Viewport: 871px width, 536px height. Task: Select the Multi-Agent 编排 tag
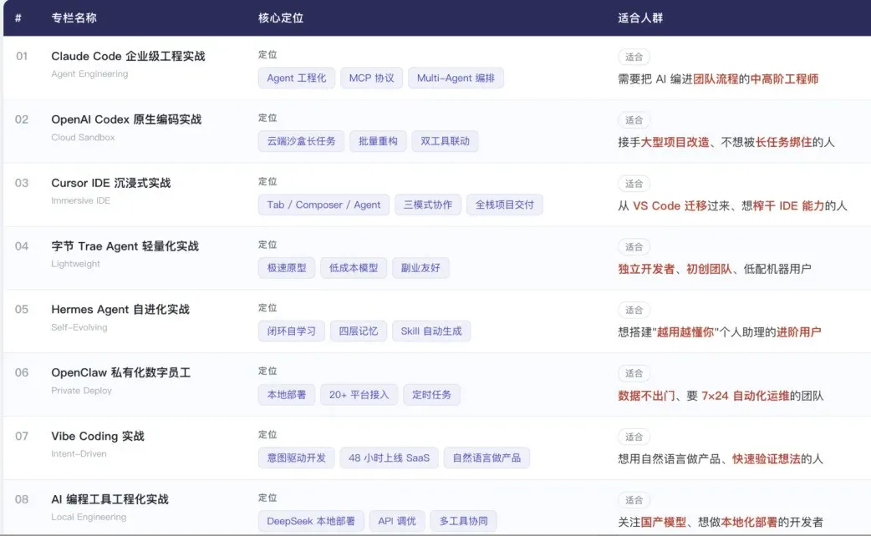pyautogui.click(x=456, y=78)
